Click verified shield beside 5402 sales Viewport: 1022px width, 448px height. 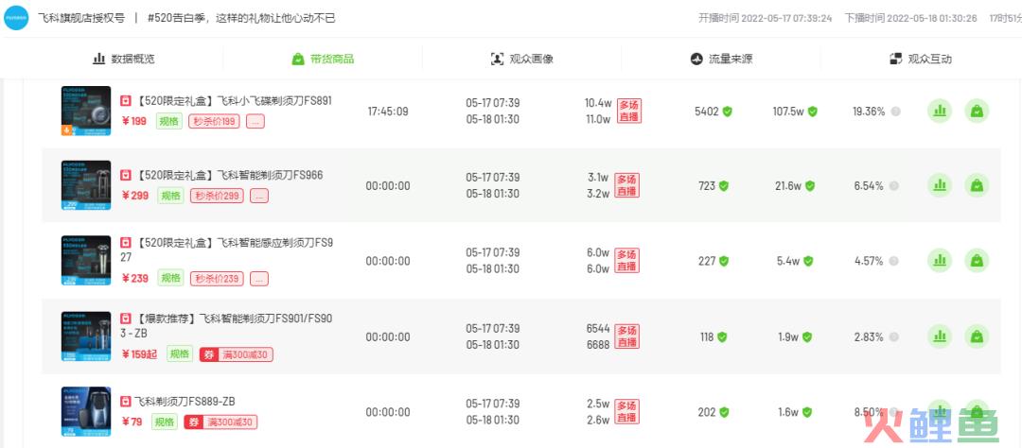(x=728, y=112)
